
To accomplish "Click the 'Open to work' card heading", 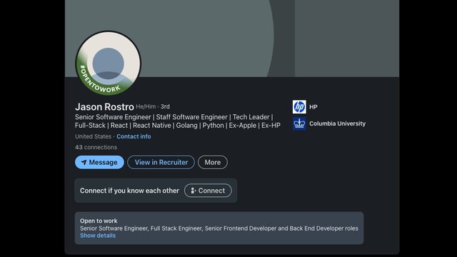I will tap(99, 221).
